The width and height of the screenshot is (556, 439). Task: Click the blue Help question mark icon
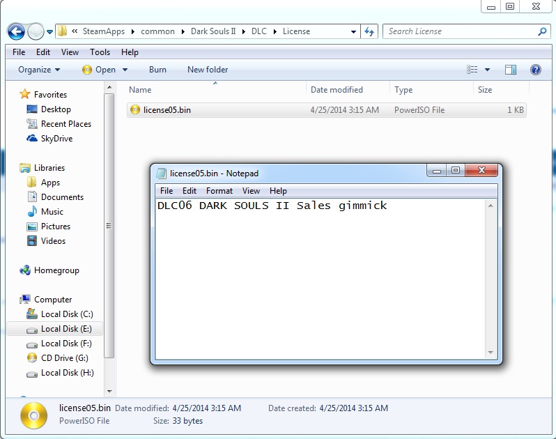click(535, 70)
